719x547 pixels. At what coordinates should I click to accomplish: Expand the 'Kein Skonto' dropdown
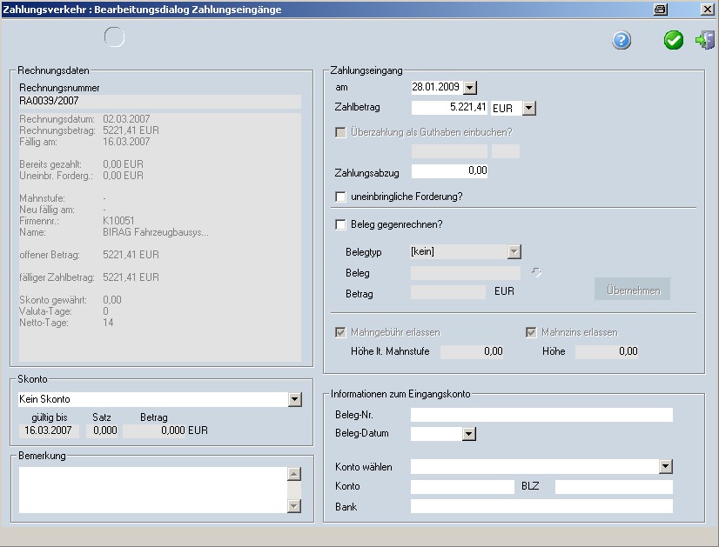pos(294,399)
